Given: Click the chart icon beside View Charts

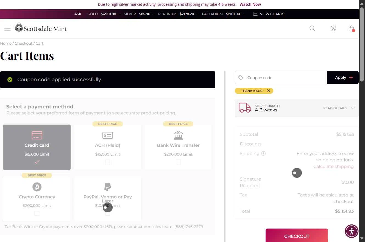Looking at the screenshot, I should 255,14.
